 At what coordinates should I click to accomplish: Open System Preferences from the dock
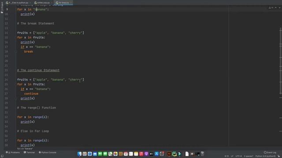(162, 154)
